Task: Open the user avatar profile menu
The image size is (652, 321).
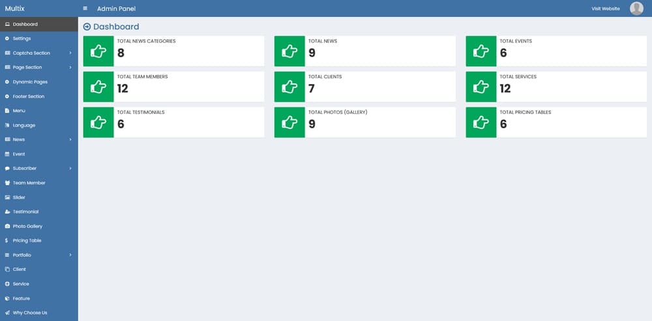Action: 636,8
